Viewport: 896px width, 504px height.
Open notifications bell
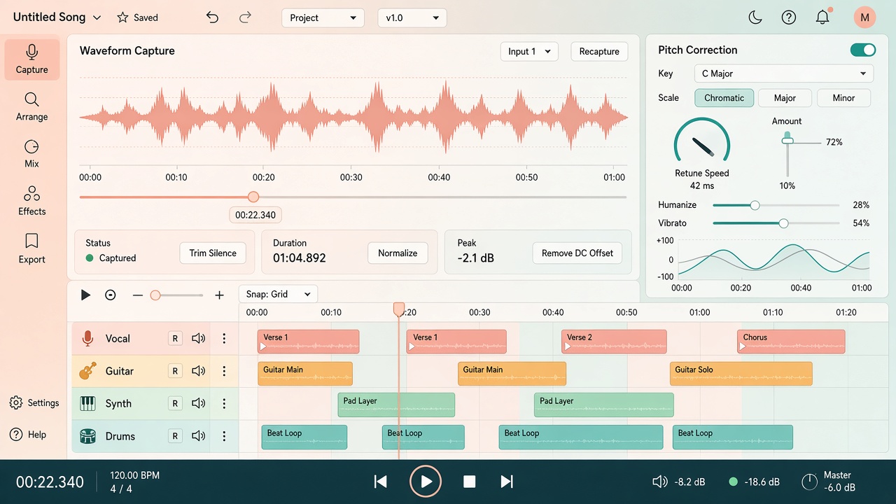point(822,17)
